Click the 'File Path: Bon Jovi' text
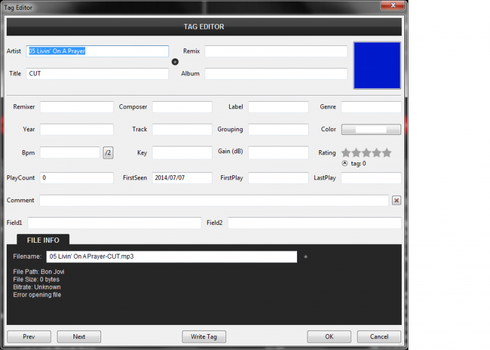 tap(39, 272)
